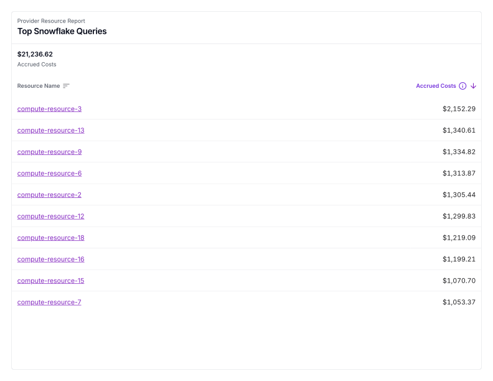Click the $2,152.29 cost value
Screen dimensions: 493x381
click(x=459, y=109)
